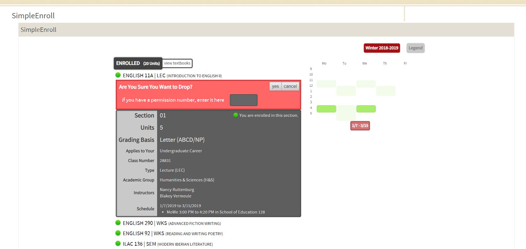Click the green status icon beside ENGLISH 11A

click(x=118, y=75)
